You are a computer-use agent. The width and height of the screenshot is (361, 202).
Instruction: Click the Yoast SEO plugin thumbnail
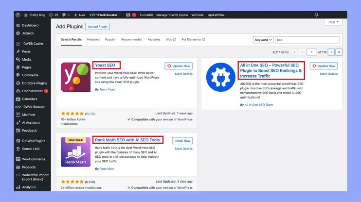[75, 77]
